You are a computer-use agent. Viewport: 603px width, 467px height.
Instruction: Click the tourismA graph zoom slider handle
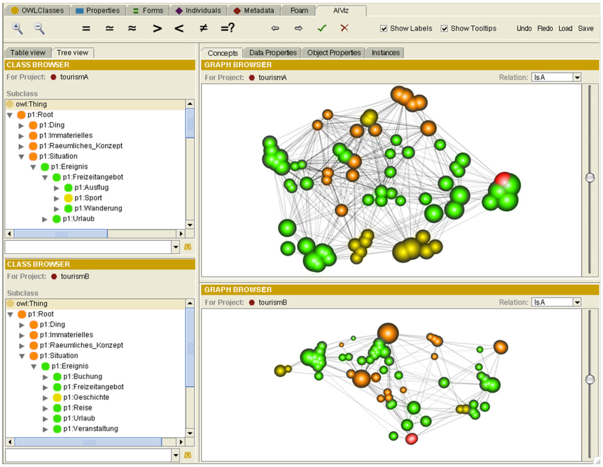click(589, 178)
